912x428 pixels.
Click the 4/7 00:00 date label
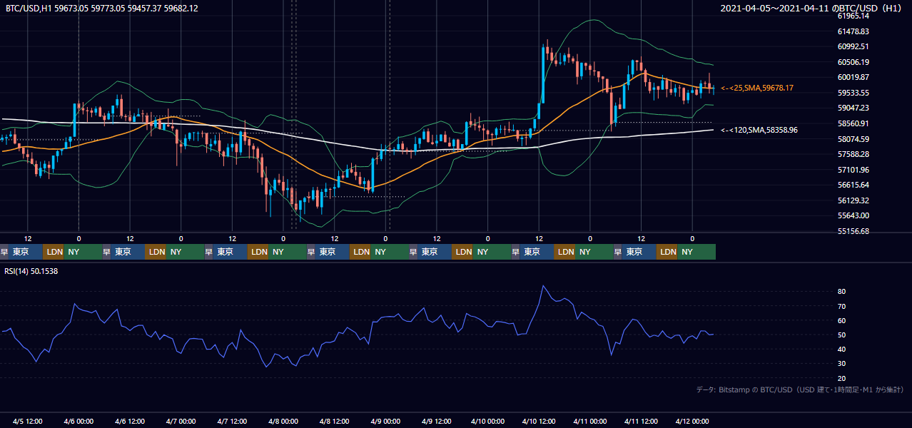click(x=181, y=421)
